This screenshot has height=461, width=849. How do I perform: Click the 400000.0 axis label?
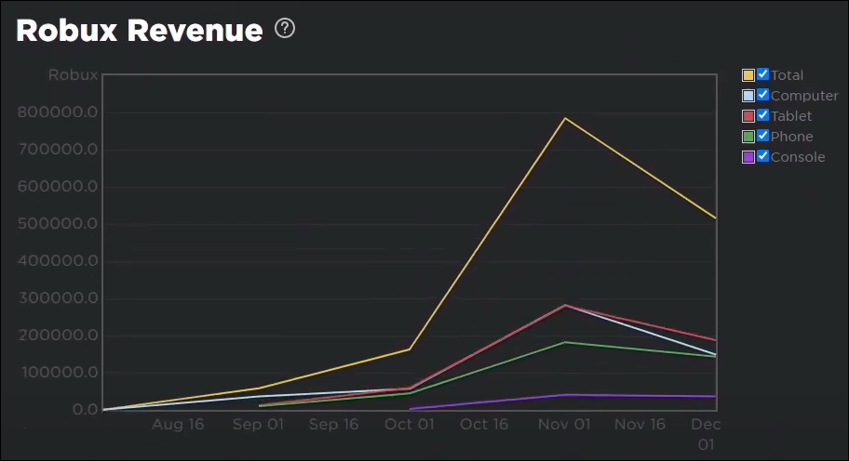point(58,261)
